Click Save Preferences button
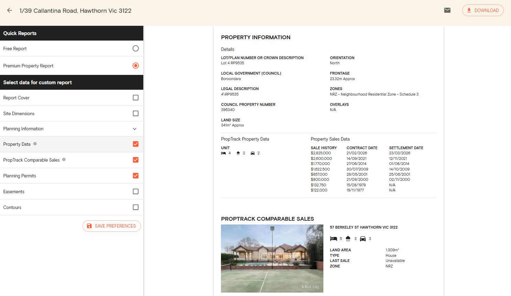 coord(112,226)
